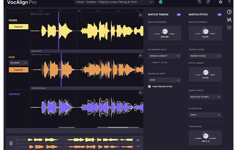Image resolution: width=237 pixels, height=150 pixels.
Task: Open the Smart Pitch 'Match All To Guide' dropdown
Action: (205, 97)
